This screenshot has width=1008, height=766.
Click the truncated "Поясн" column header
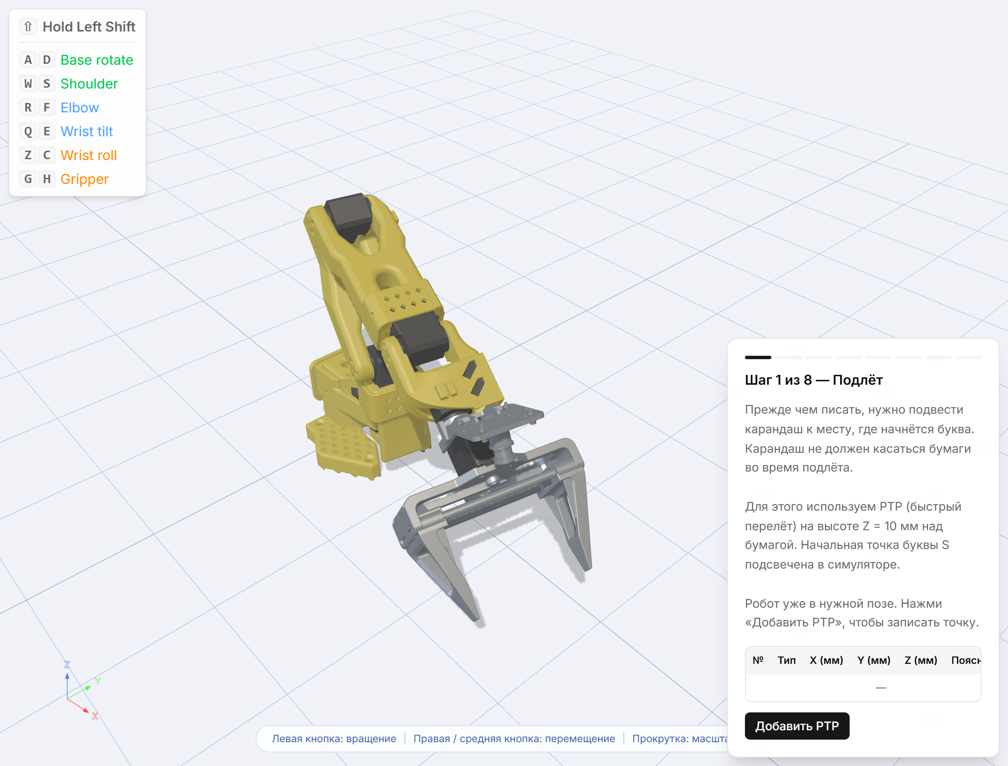966,660
